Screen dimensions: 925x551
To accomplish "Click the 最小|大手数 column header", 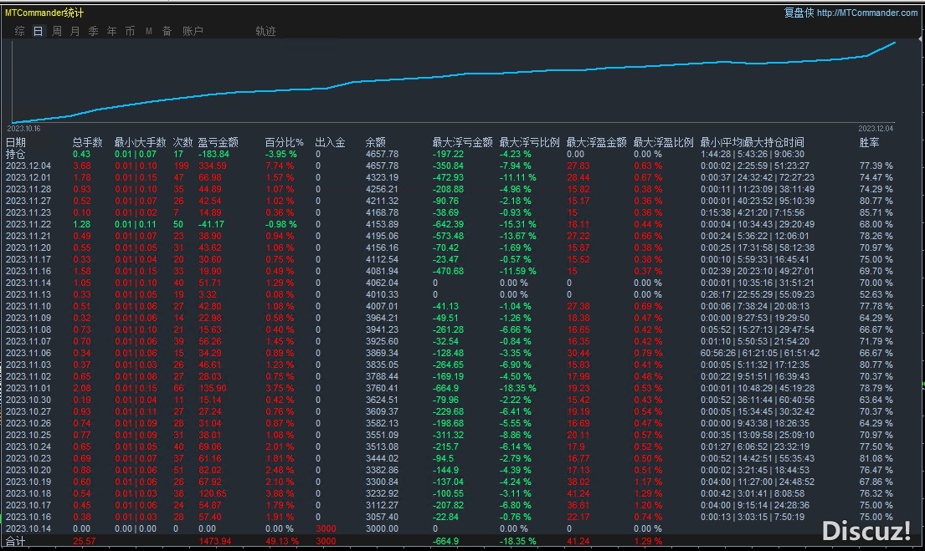I will pyautogui.click(x=140, y=142).
